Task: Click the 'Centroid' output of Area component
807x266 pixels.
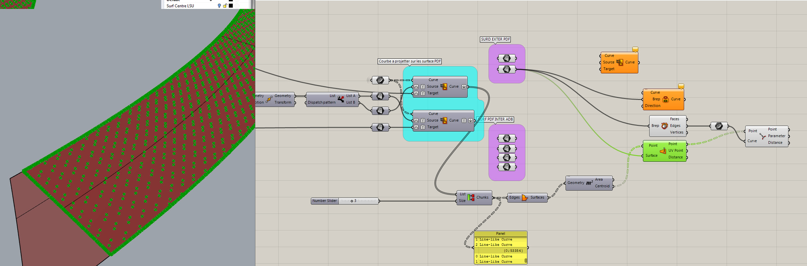Action: tap(602, 186)
